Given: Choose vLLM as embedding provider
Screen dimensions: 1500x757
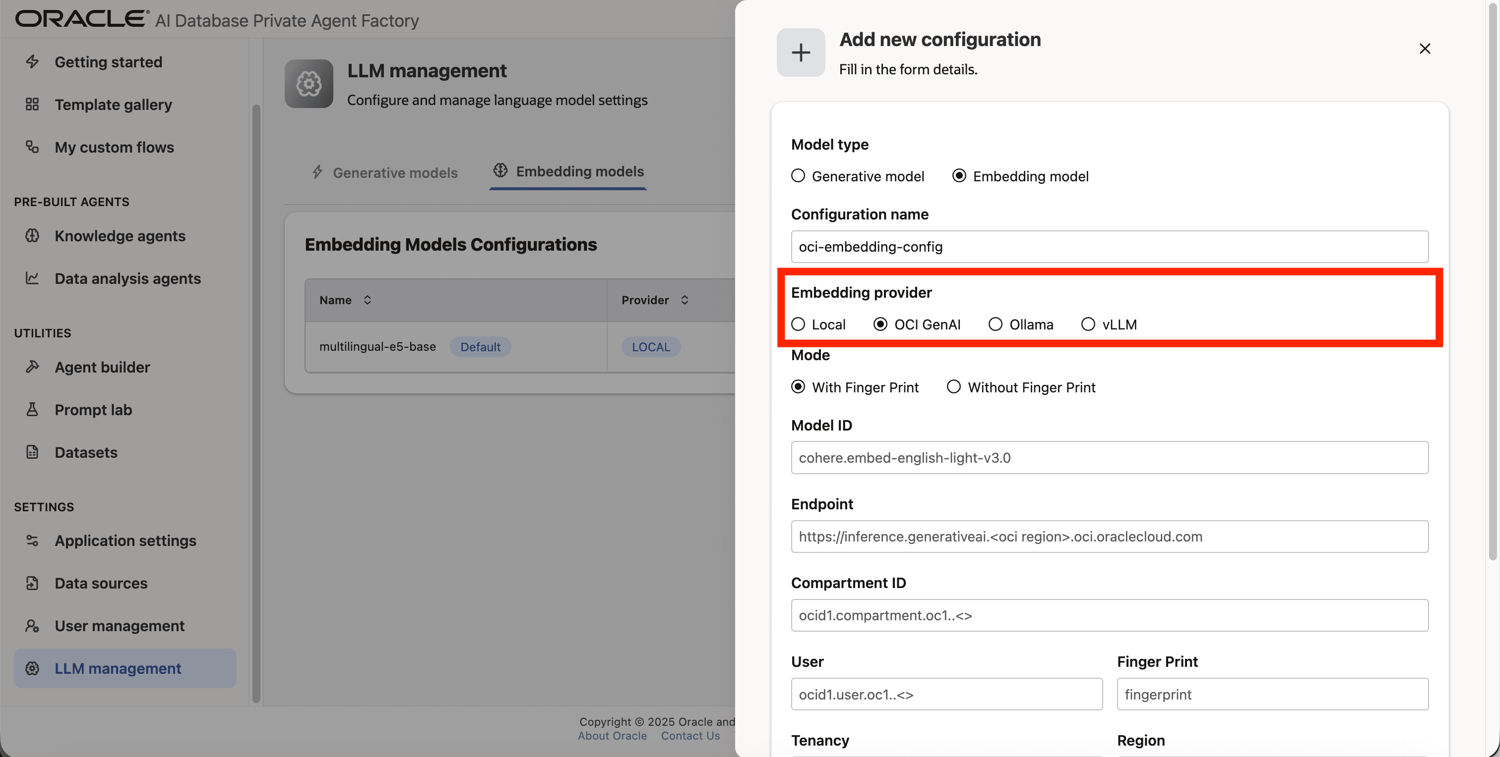Looking at the screenshot, I should [x=1088, y=324].
